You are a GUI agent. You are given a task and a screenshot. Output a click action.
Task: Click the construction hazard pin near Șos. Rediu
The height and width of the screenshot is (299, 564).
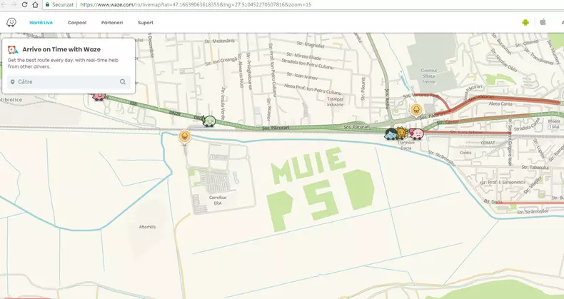click(416, 111)
